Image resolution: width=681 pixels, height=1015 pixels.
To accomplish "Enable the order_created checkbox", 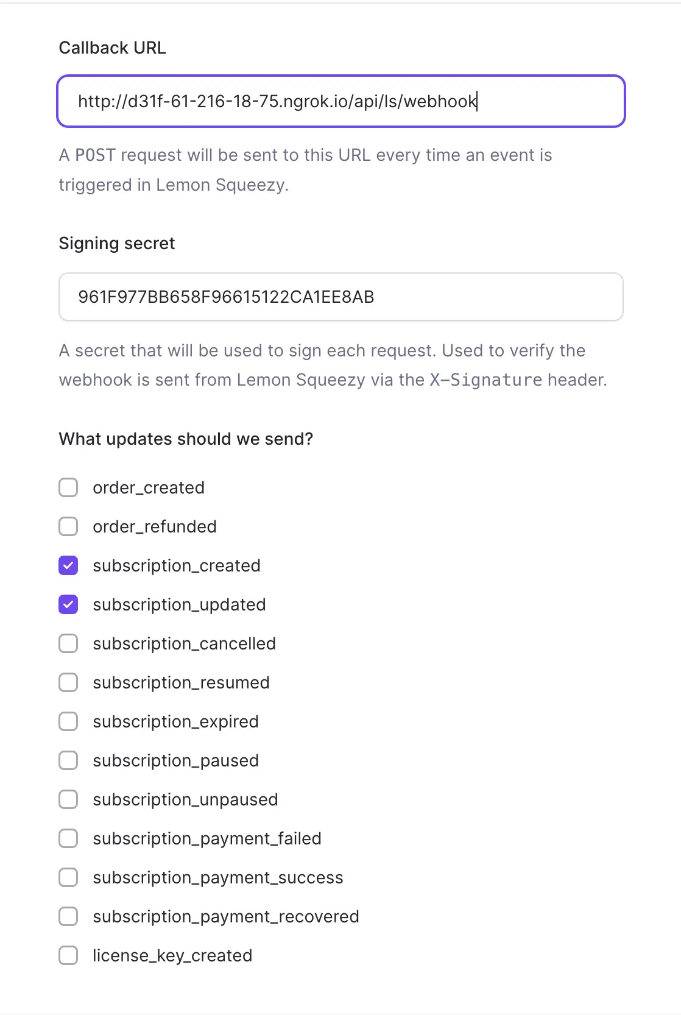I will (68, 487).
